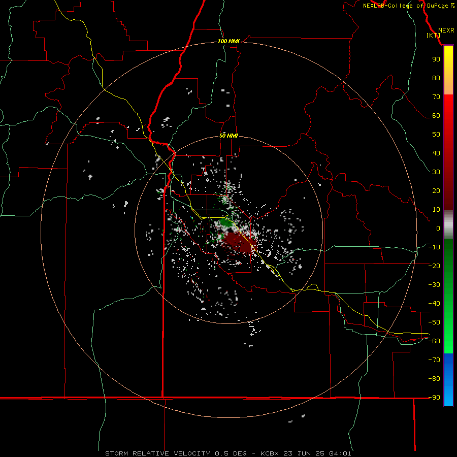Image resolution: width=457 pixels, height=457 pixels.
Task: Click the 0 value on velocity scale
Action: [x=438, y=228]
